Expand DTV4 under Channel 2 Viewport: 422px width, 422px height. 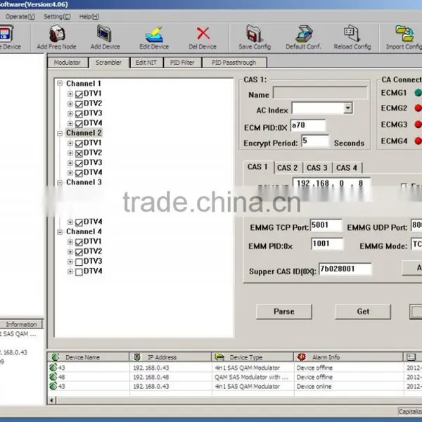pyautogui.click(x=70, y=173)
